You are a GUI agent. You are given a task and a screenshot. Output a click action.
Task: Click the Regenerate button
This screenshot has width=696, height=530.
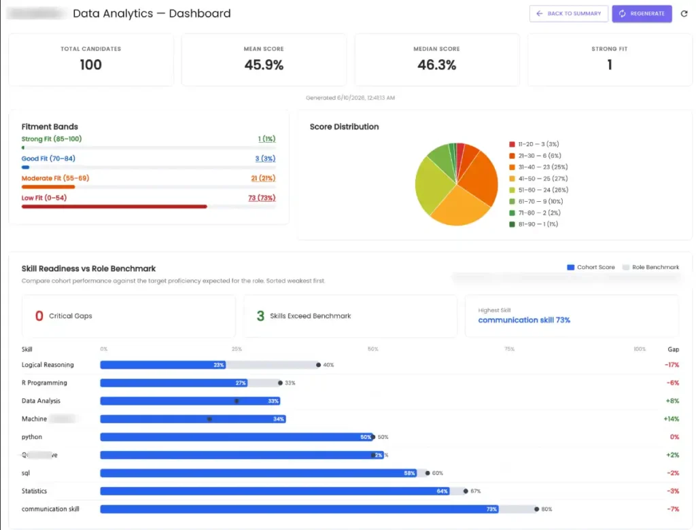pyautogui.click(x=642, y=14)
